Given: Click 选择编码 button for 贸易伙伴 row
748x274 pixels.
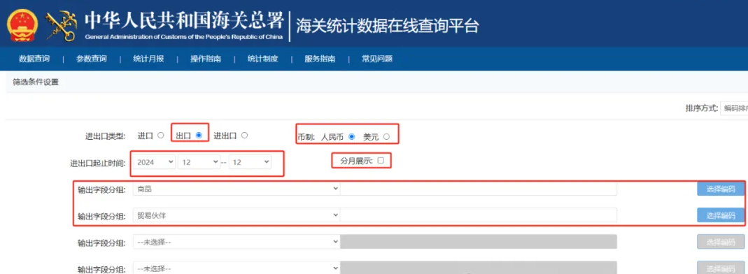Looking at the screenshot, I should 720,215.
